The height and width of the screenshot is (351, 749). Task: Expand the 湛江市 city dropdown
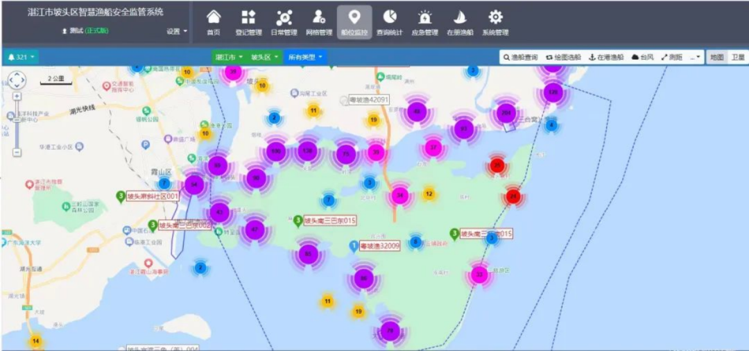click(x=228, y=57)
